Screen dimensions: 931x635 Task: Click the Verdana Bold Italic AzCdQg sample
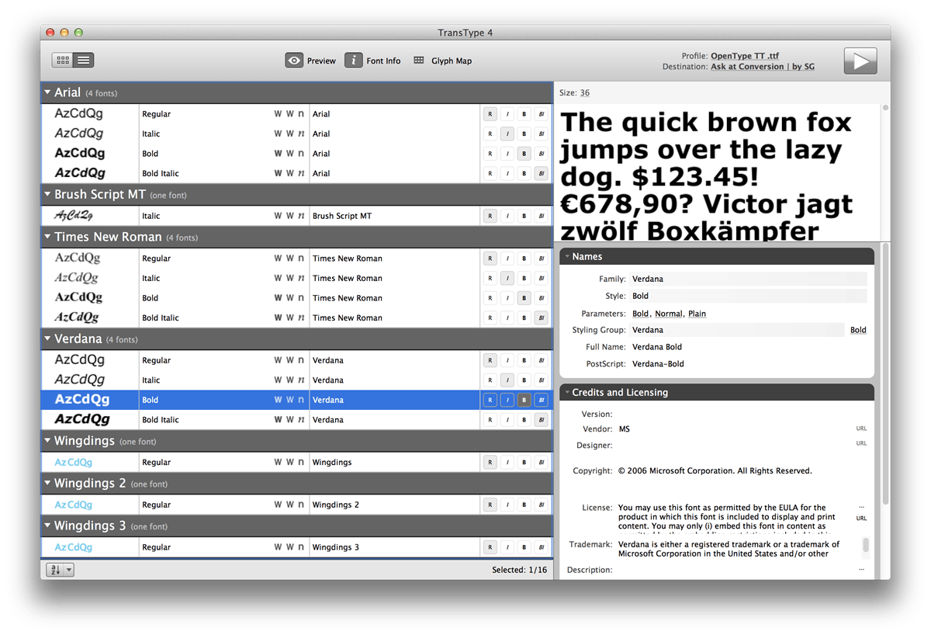(x=82, y=420)
